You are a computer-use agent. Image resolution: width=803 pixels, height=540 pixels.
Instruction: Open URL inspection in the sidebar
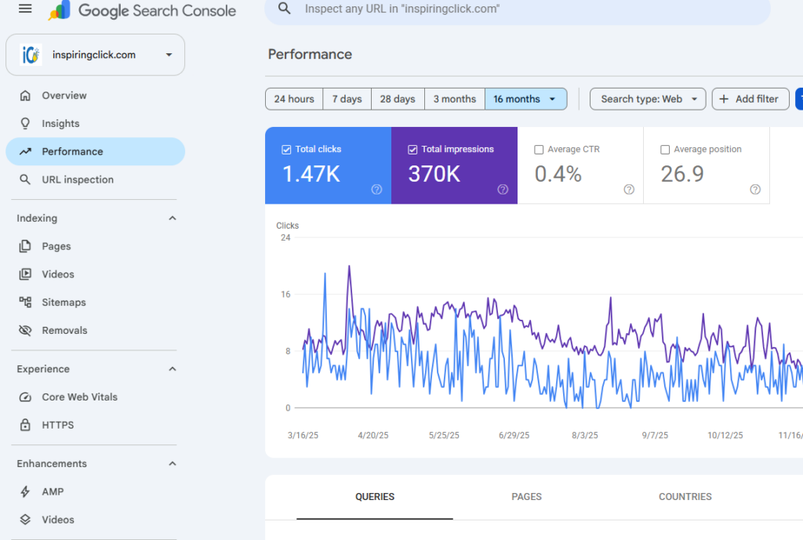pos(95,179)
